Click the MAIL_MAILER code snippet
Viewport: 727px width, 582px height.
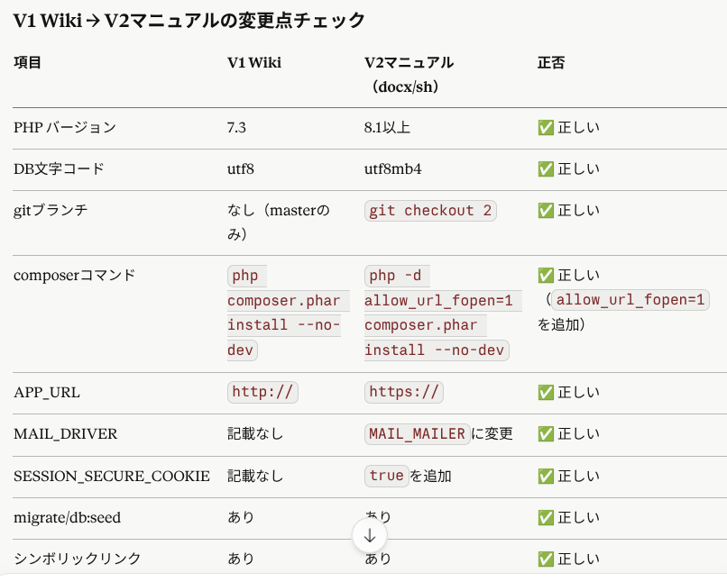pyautogui.click(x=417, y=434)
